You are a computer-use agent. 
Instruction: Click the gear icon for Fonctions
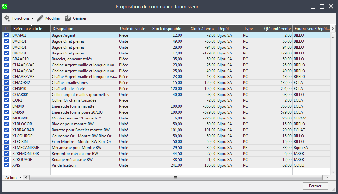point(7,18)
